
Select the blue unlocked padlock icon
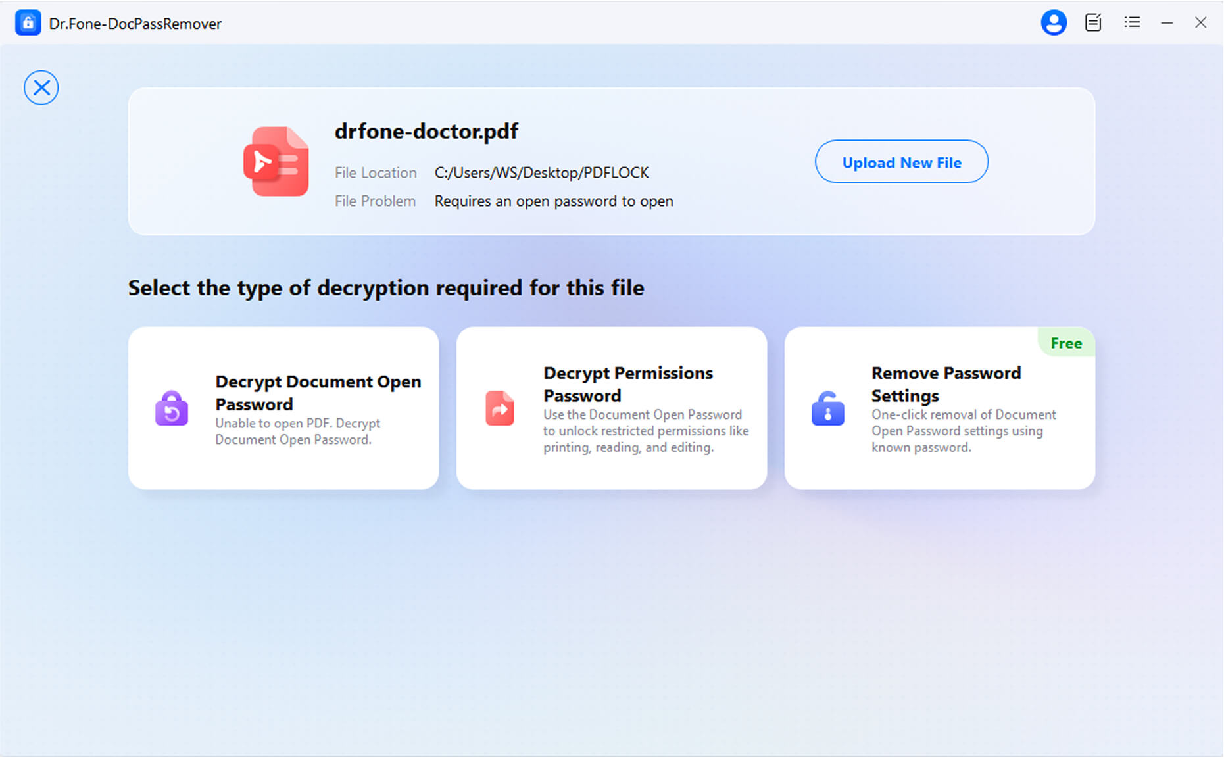(x=828, y=408)
